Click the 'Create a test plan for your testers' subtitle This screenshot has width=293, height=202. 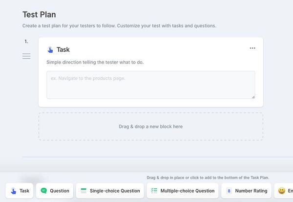pos(119,25)
